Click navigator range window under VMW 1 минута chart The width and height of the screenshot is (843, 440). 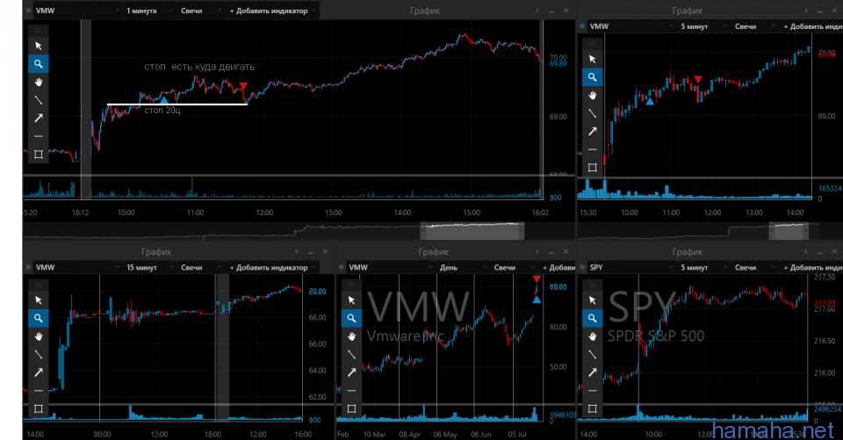472,231
